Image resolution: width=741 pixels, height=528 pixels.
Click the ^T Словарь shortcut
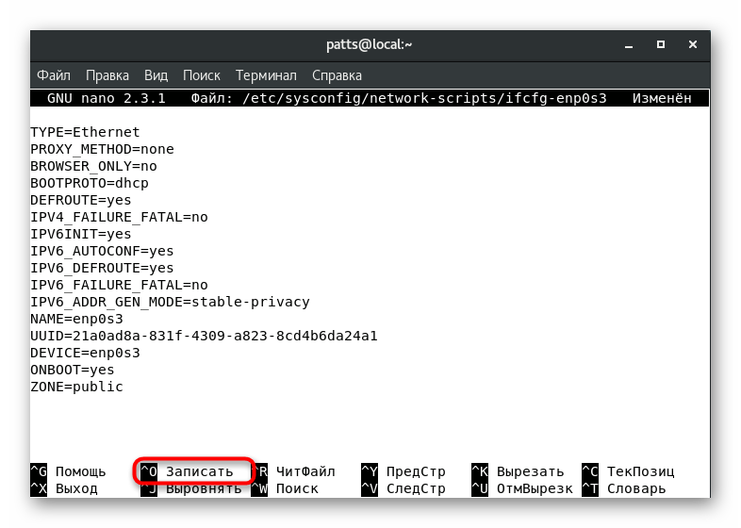tap(624, 488)
